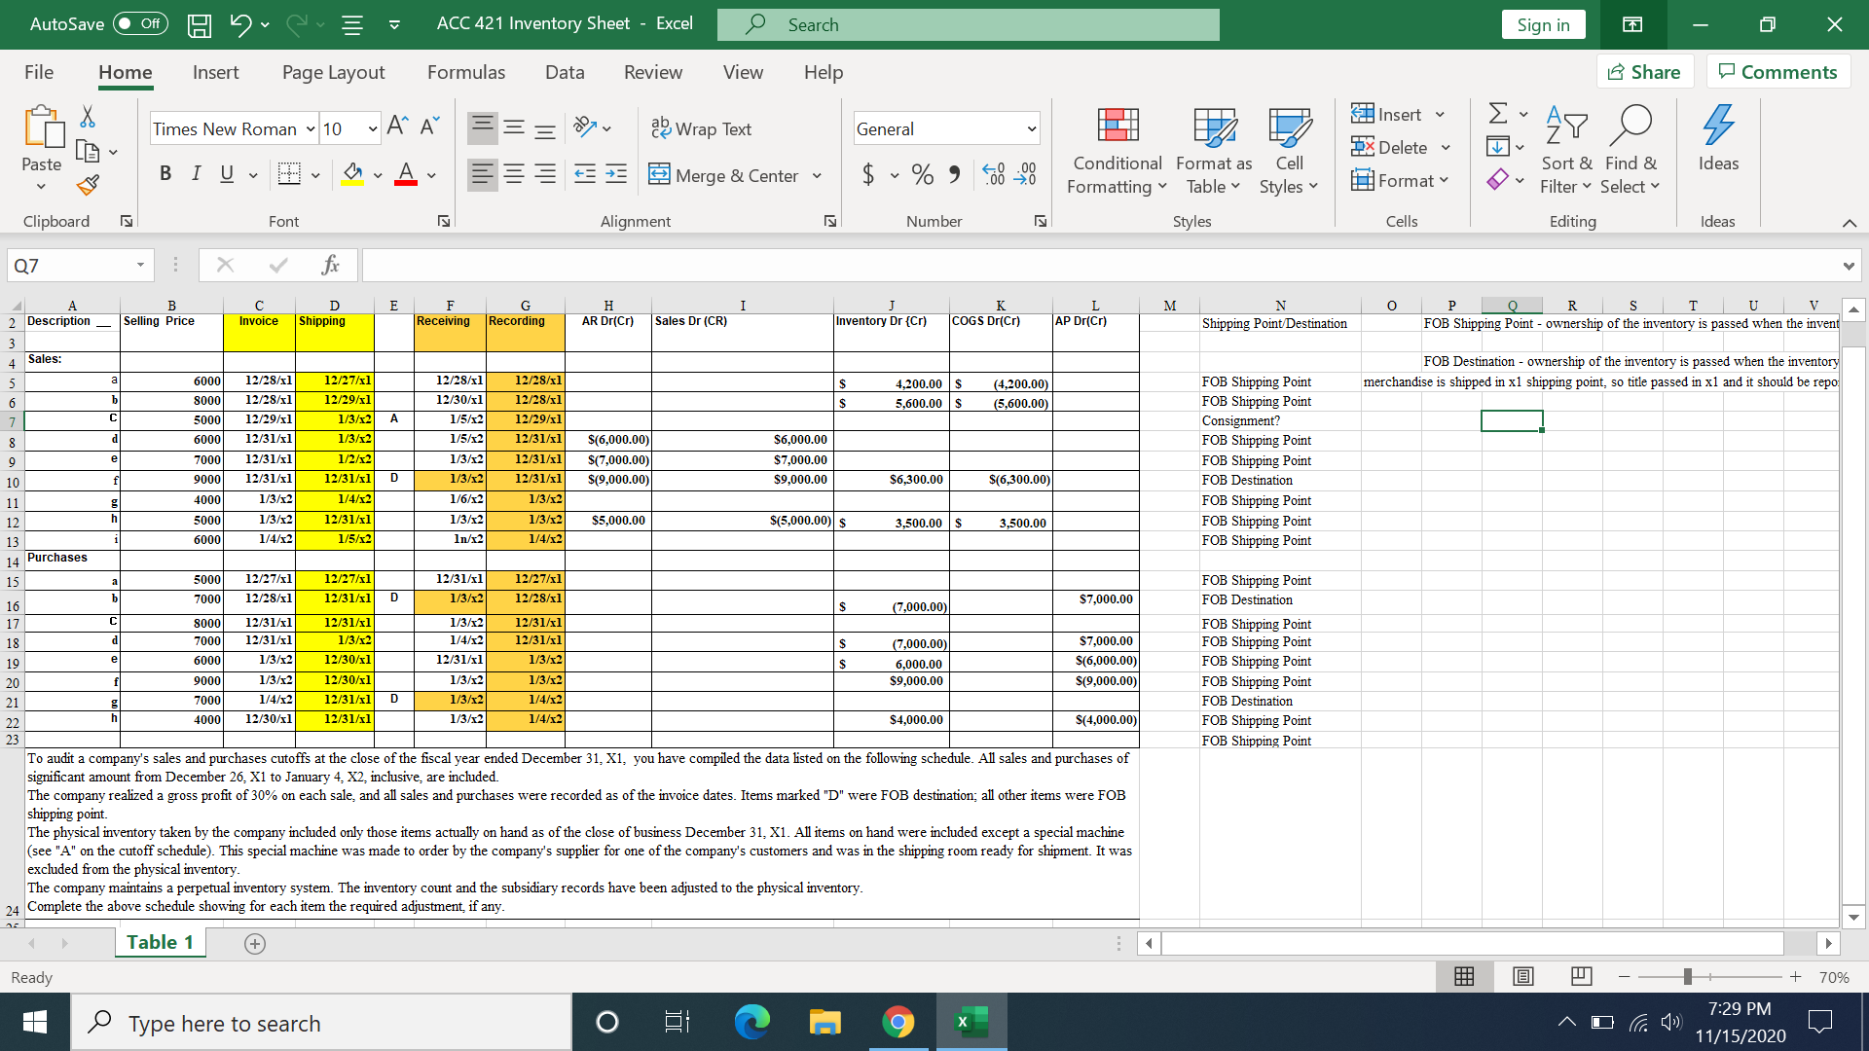Click the Sign in button
This screenshot has width=1869, height=1051.
click(1543, 23)
